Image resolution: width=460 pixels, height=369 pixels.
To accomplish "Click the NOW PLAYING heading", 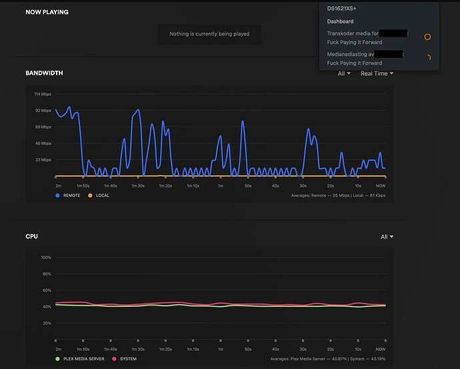I will pyautogui.click(x=47, y=12).
